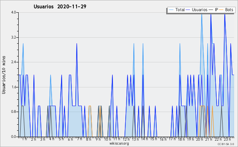Click the '1.6' y-axis value

[13, 87]
